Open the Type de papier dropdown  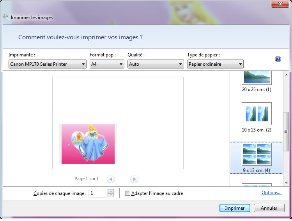[215, 64]
